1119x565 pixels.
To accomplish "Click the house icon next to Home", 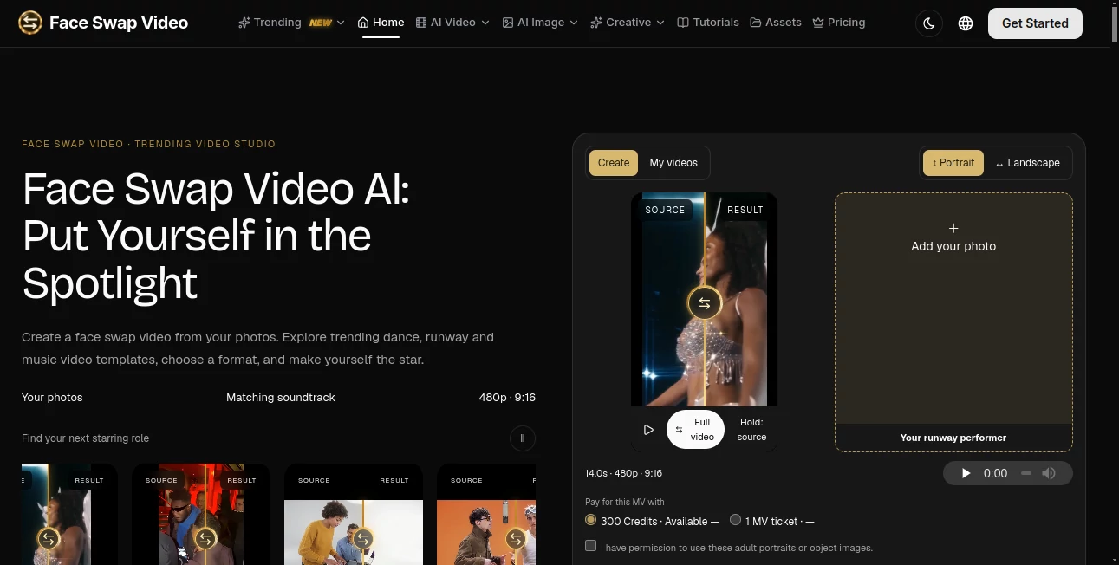I will [x=363, y=23].
